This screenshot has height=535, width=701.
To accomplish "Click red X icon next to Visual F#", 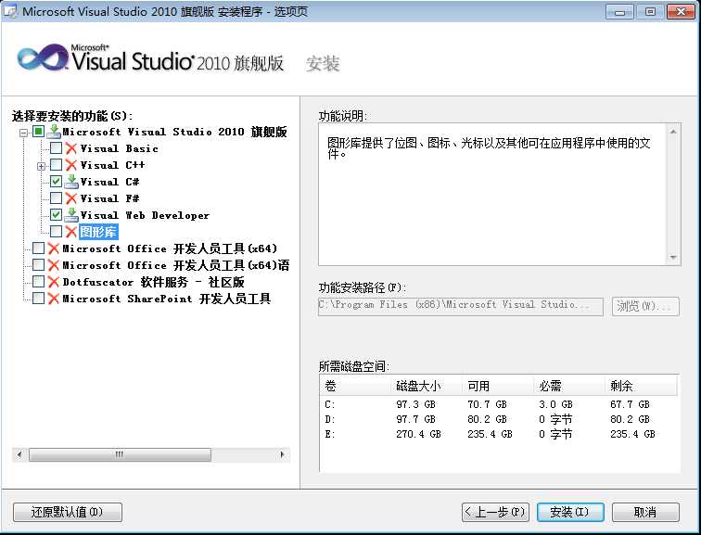I will pos(70,198).
